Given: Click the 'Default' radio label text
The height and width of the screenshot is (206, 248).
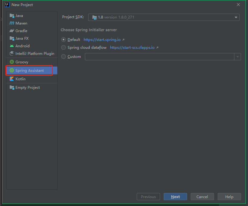Looking at the screenshot, I should [74, 39].
